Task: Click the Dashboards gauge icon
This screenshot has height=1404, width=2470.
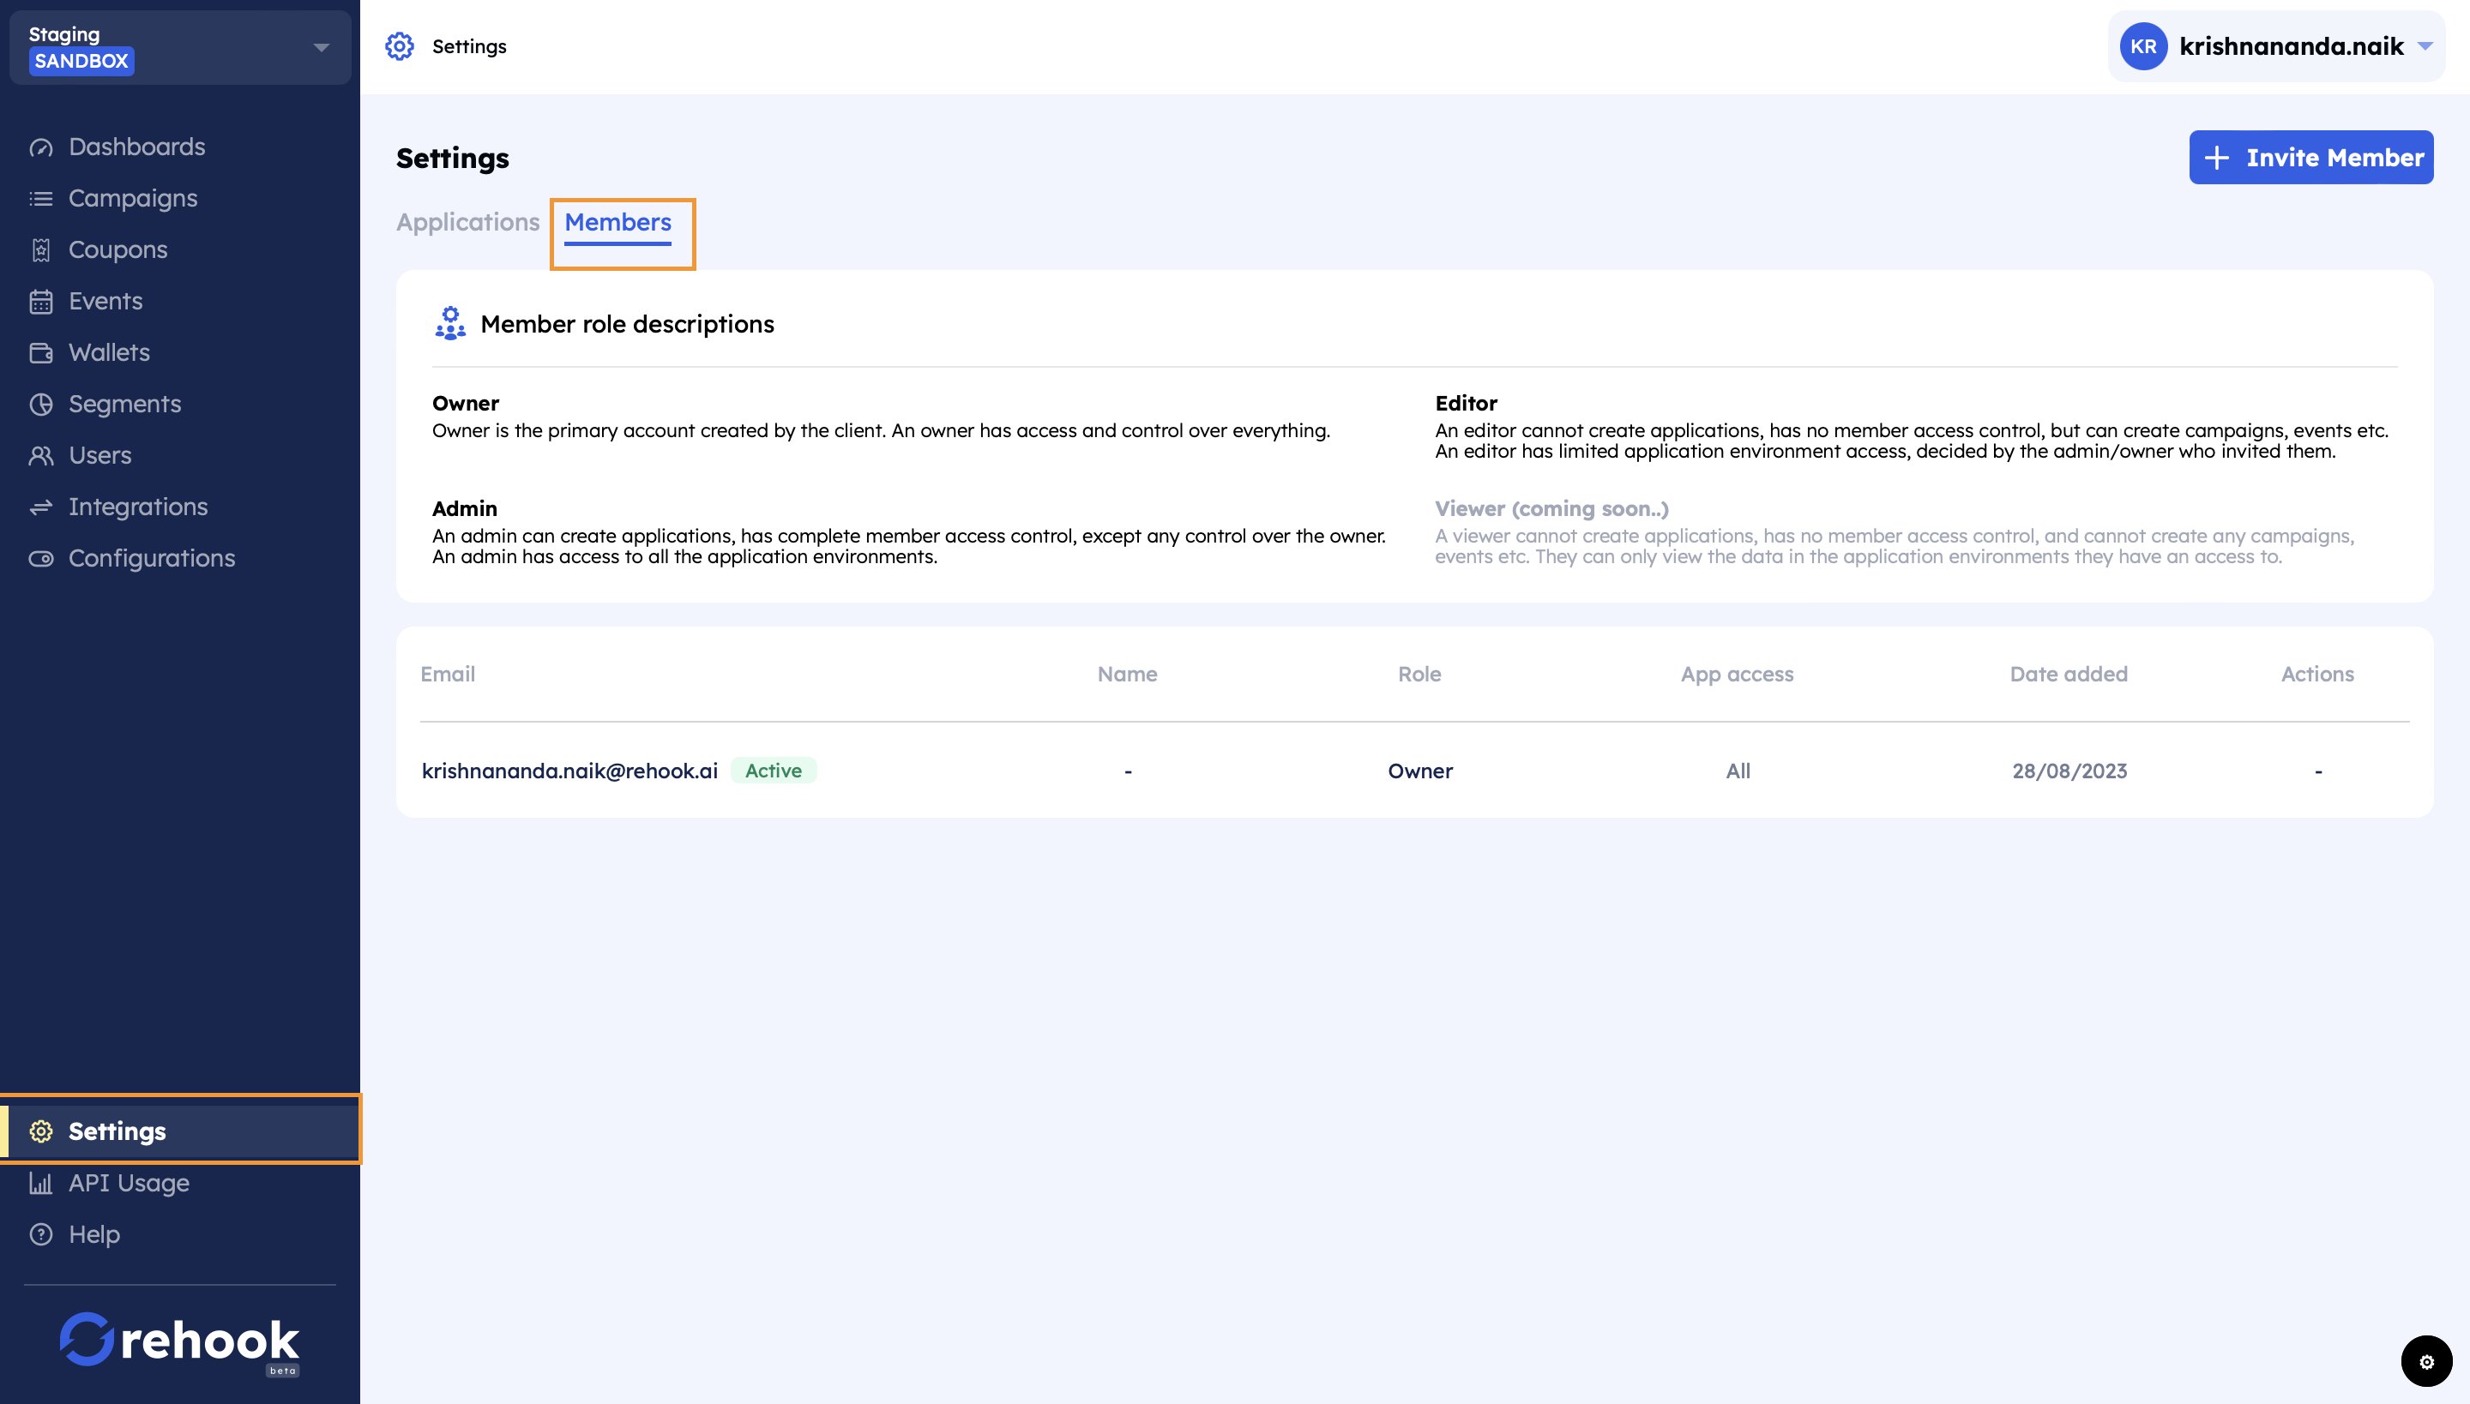Action: pos(40,147)
